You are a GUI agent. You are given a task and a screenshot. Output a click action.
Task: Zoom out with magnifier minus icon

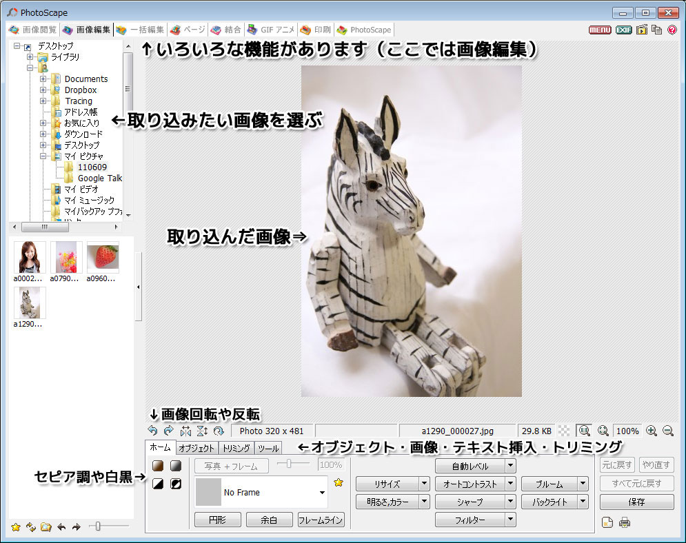[x=668, y=431]
